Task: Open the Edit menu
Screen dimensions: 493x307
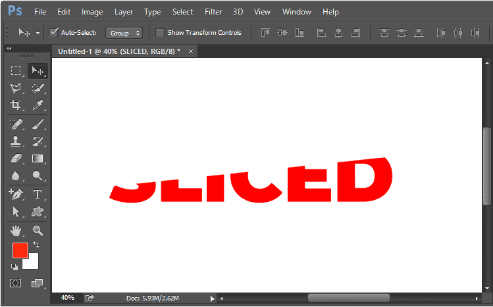Action: pos(64,12)
